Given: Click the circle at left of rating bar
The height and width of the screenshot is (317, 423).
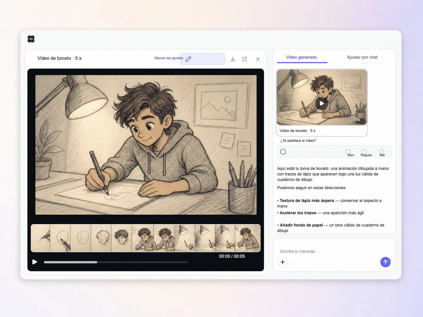Looking at the screenshot, I should pos(283,152).
